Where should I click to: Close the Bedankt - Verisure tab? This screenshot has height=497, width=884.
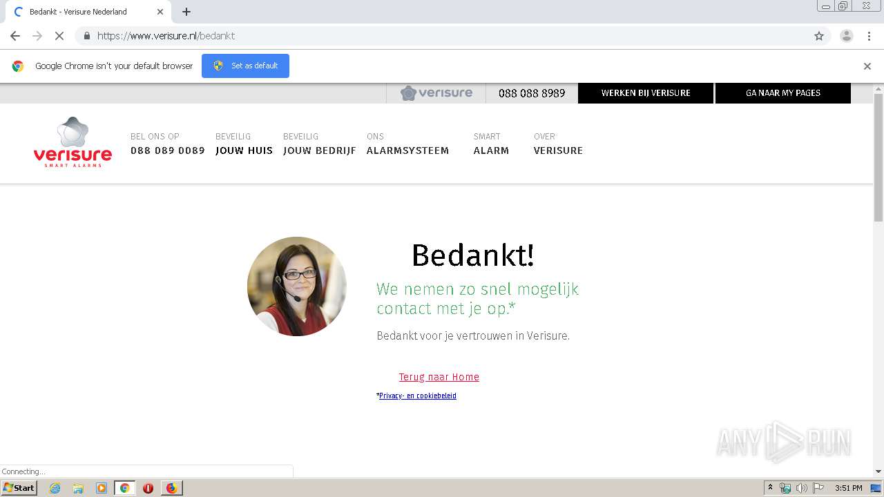[x=160, y=12]
